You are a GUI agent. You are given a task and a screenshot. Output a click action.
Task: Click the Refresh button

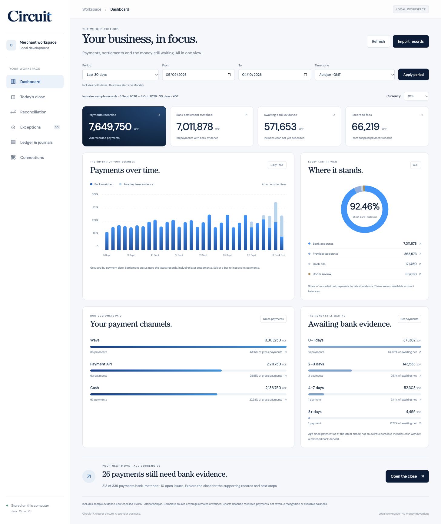click(x=378, y=42)
